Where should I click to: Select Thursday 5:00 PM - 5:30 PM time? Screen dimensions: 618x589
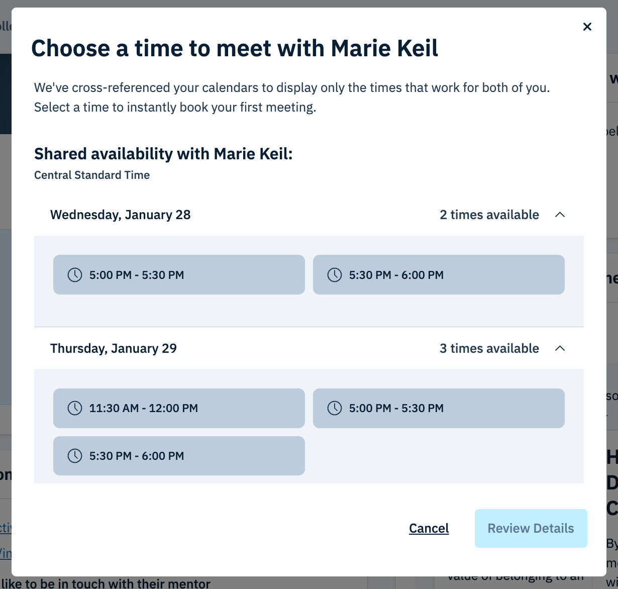439,408
